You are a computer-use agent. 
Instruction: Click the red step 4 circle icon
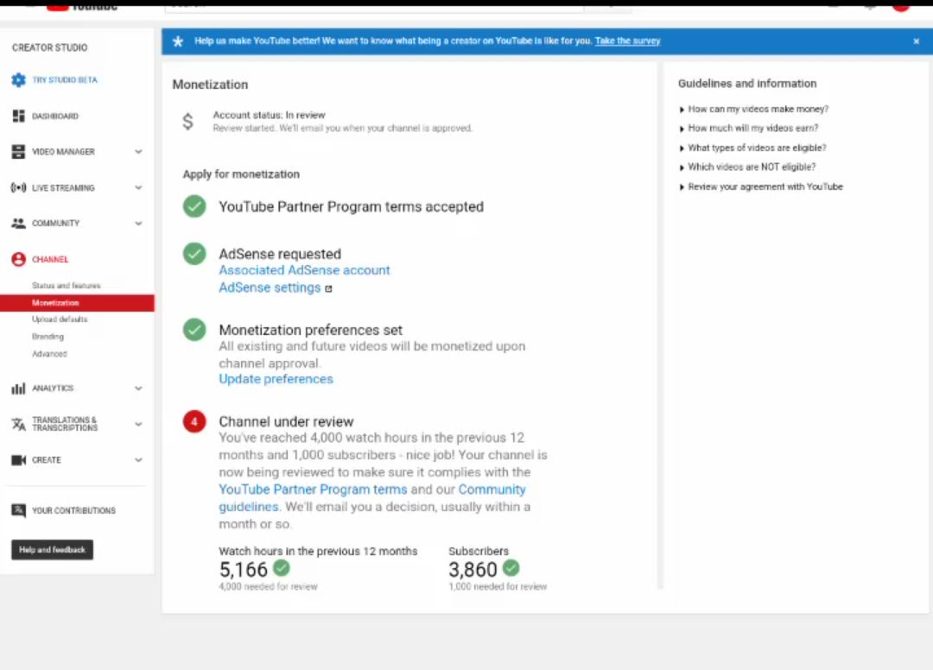pos(194,421)
